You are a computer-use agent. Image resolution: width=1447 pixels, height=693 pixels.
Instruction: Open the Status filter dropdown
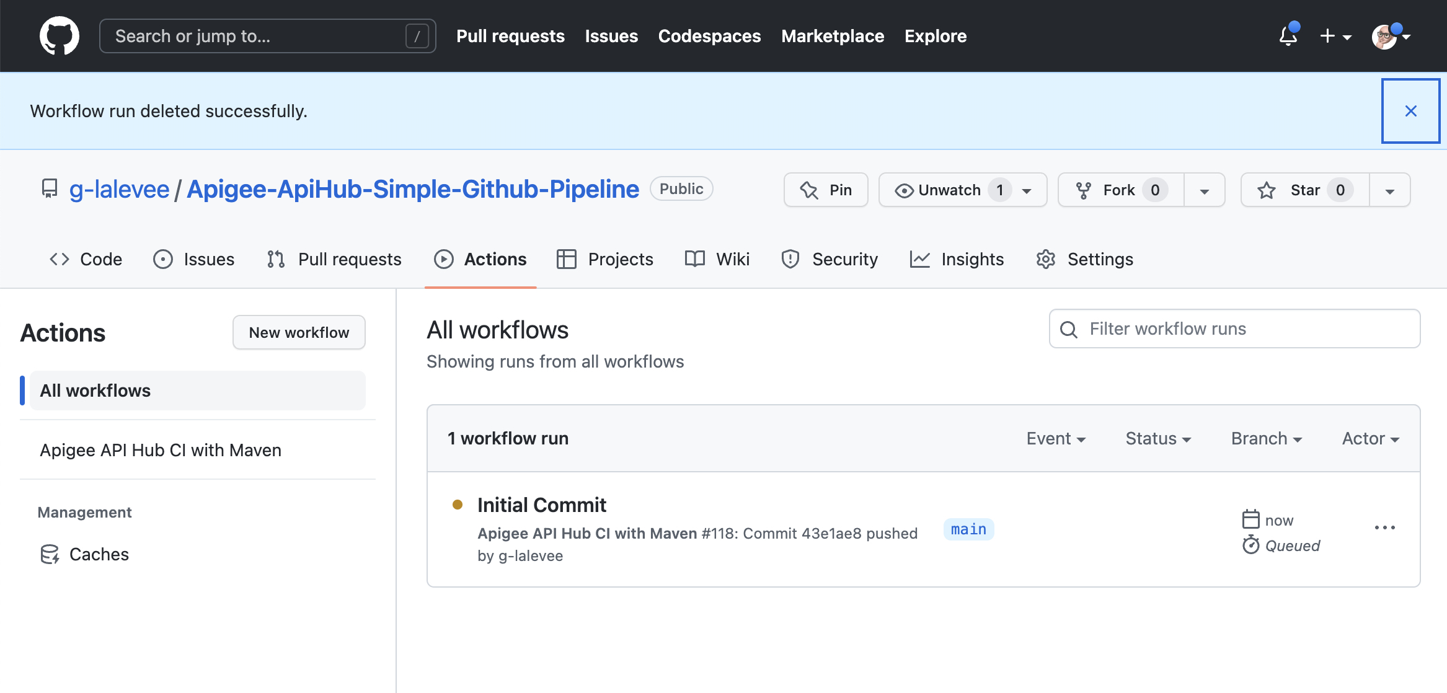1158,438
